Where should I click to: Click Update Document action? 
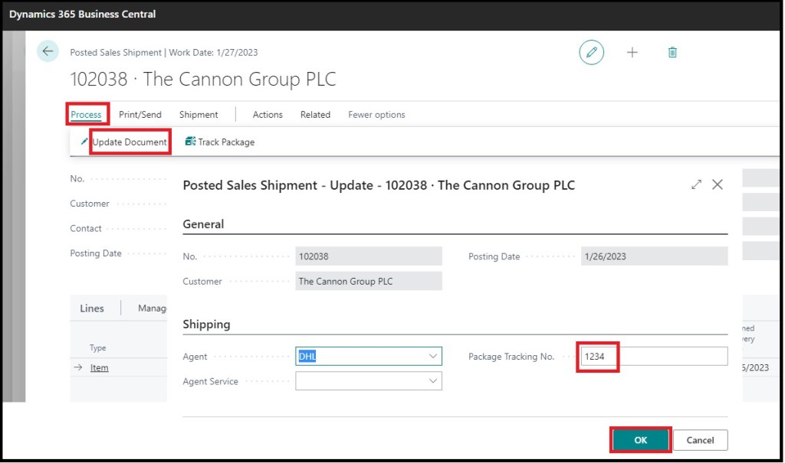pos(129,142)
